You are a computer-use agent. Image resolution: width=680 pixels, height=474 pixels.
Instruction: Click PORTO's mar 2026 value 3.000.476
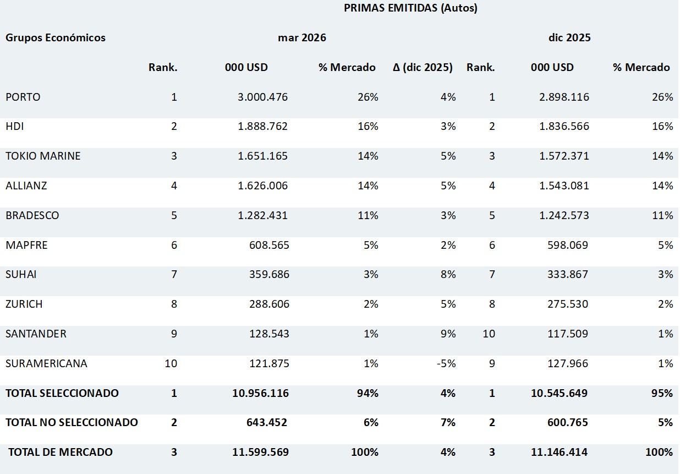(x=263, y=97)
